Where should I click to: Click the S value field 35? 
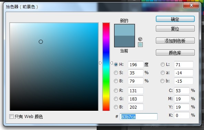tap(136, 73)
